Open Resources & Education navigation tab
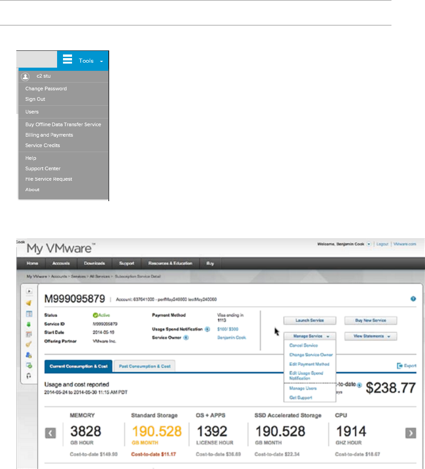The image size is (425, 469). 170,263
